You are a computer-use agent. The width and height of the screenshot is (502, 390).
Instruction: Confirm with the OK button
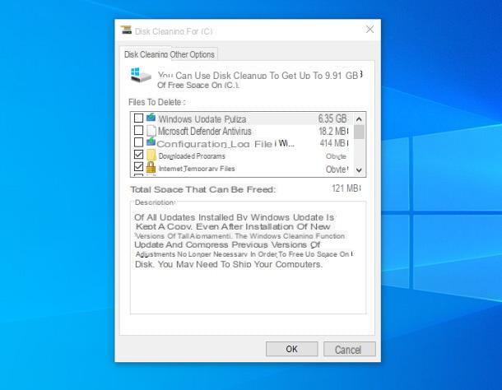click(291, 349)
